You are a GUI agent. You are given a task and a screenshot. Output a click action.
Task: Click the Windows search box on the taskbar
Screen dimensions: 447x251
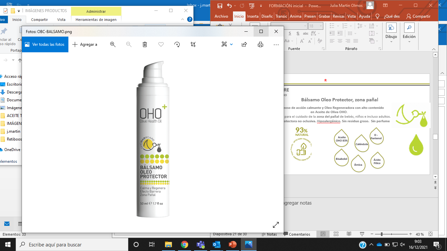tap(72, 244)
